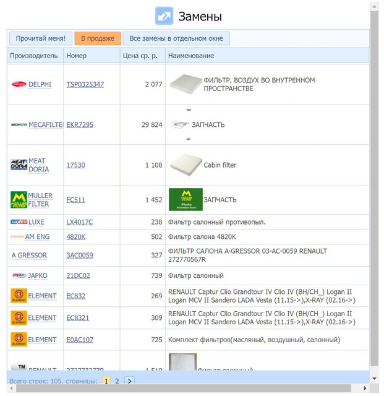Sort by Производитель column header
Viewport: 384px width, 396px height.
35,56
